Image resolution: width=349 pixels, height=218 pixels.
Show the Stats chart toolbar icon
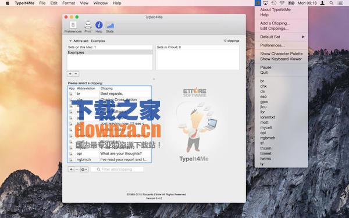pyautogui.click(x=110, y=27)
